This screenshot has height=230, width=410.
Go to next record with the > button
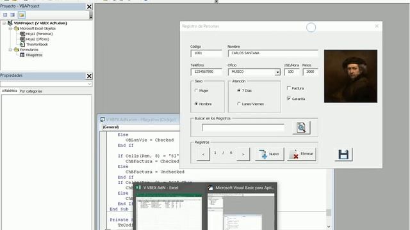point(243,155)
